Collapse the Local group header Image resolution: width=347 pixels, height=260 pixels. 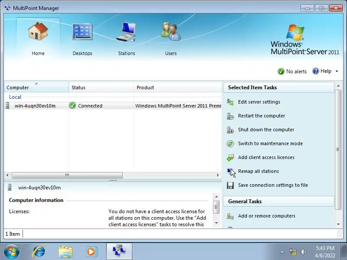[x=15, y=97]
